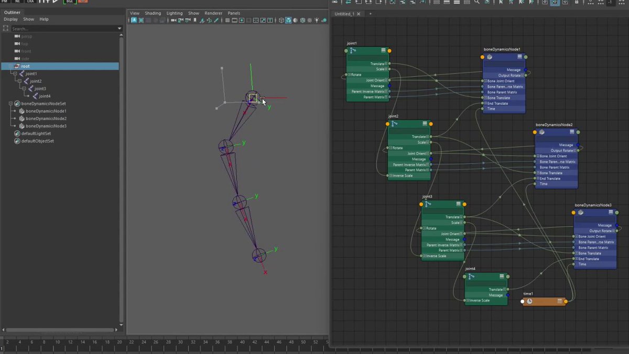Click the Outliner search field
629x354 pixels.
point(63,28)
